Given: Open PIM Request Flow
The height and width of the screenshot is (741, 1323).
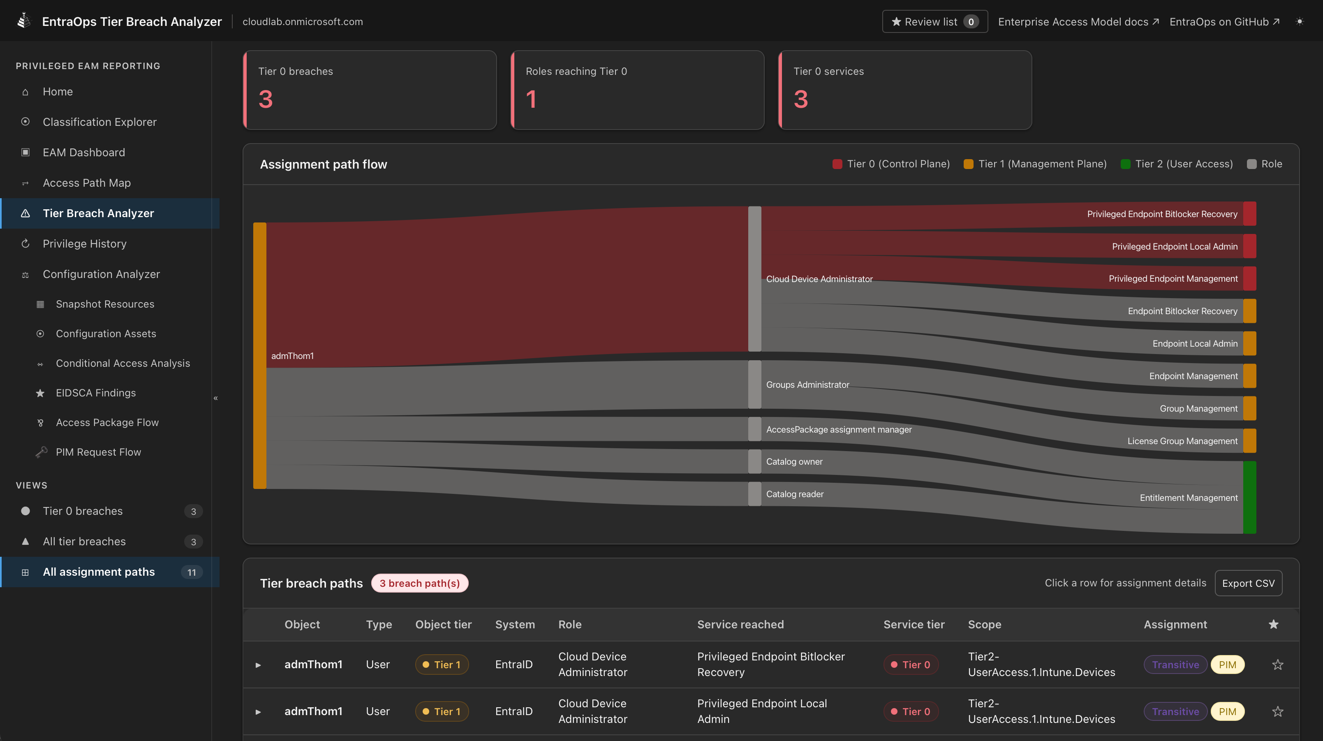Looking at the screenshot, I should coord(109,452).
